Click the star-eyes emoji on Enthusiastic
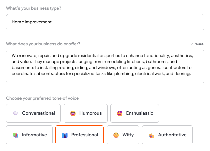 tap(120, 113)
